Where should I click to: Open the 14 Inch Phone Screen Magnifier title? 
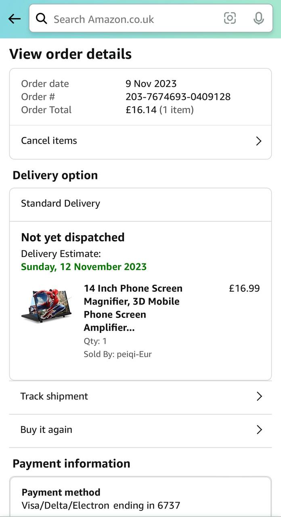pyautogui.click(x=133, y=308)
